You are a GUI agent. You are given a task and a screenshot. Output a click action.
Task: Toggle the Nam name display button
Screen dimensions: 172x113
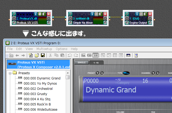83,55
